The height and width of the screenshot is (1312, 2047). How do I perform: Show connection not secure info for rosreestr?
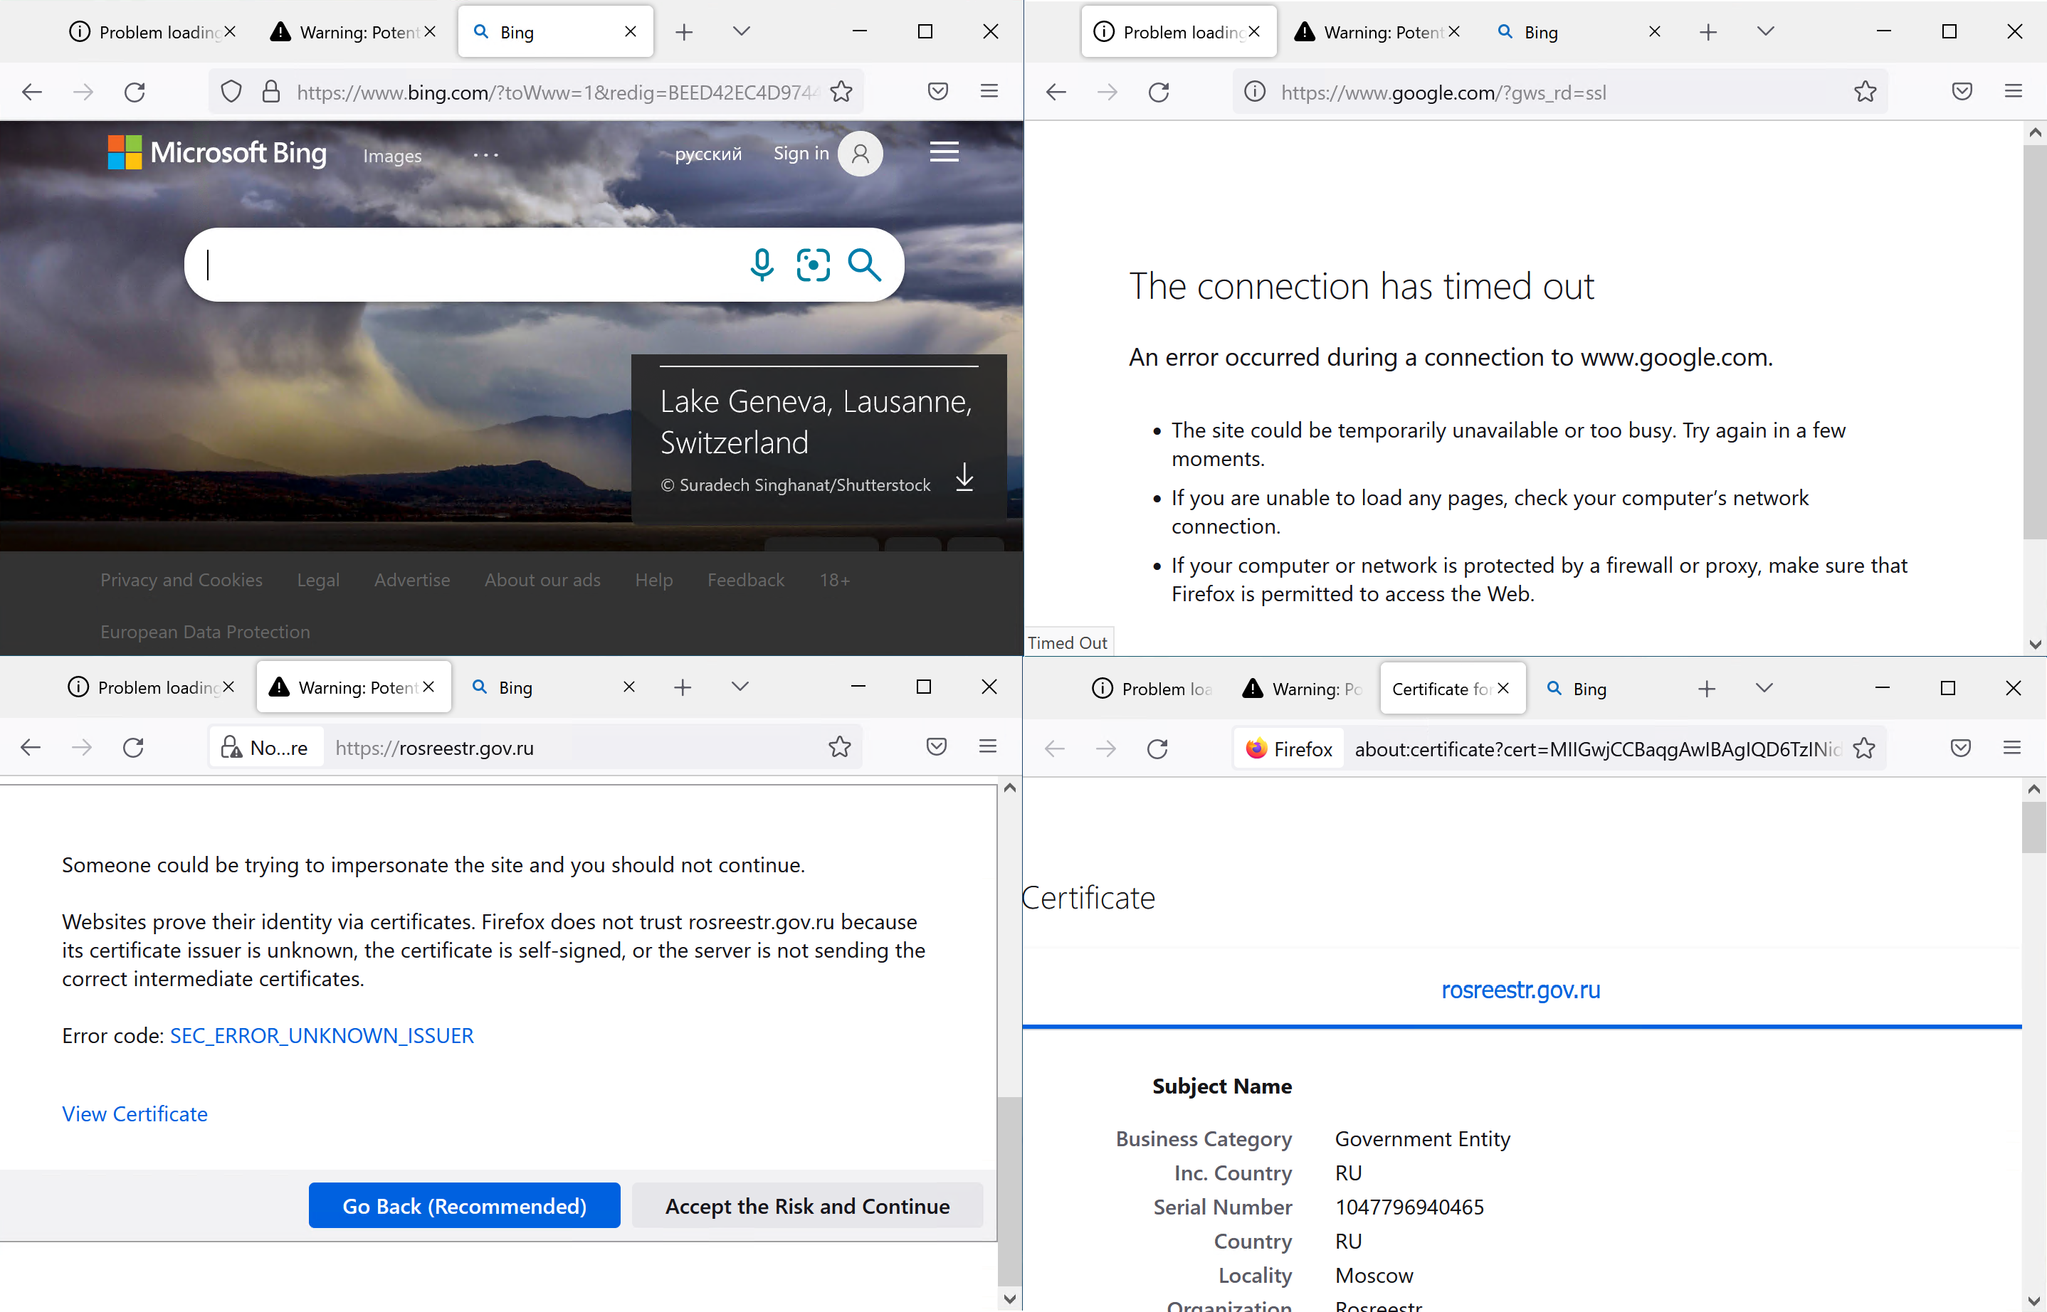[x=266, y=748]
